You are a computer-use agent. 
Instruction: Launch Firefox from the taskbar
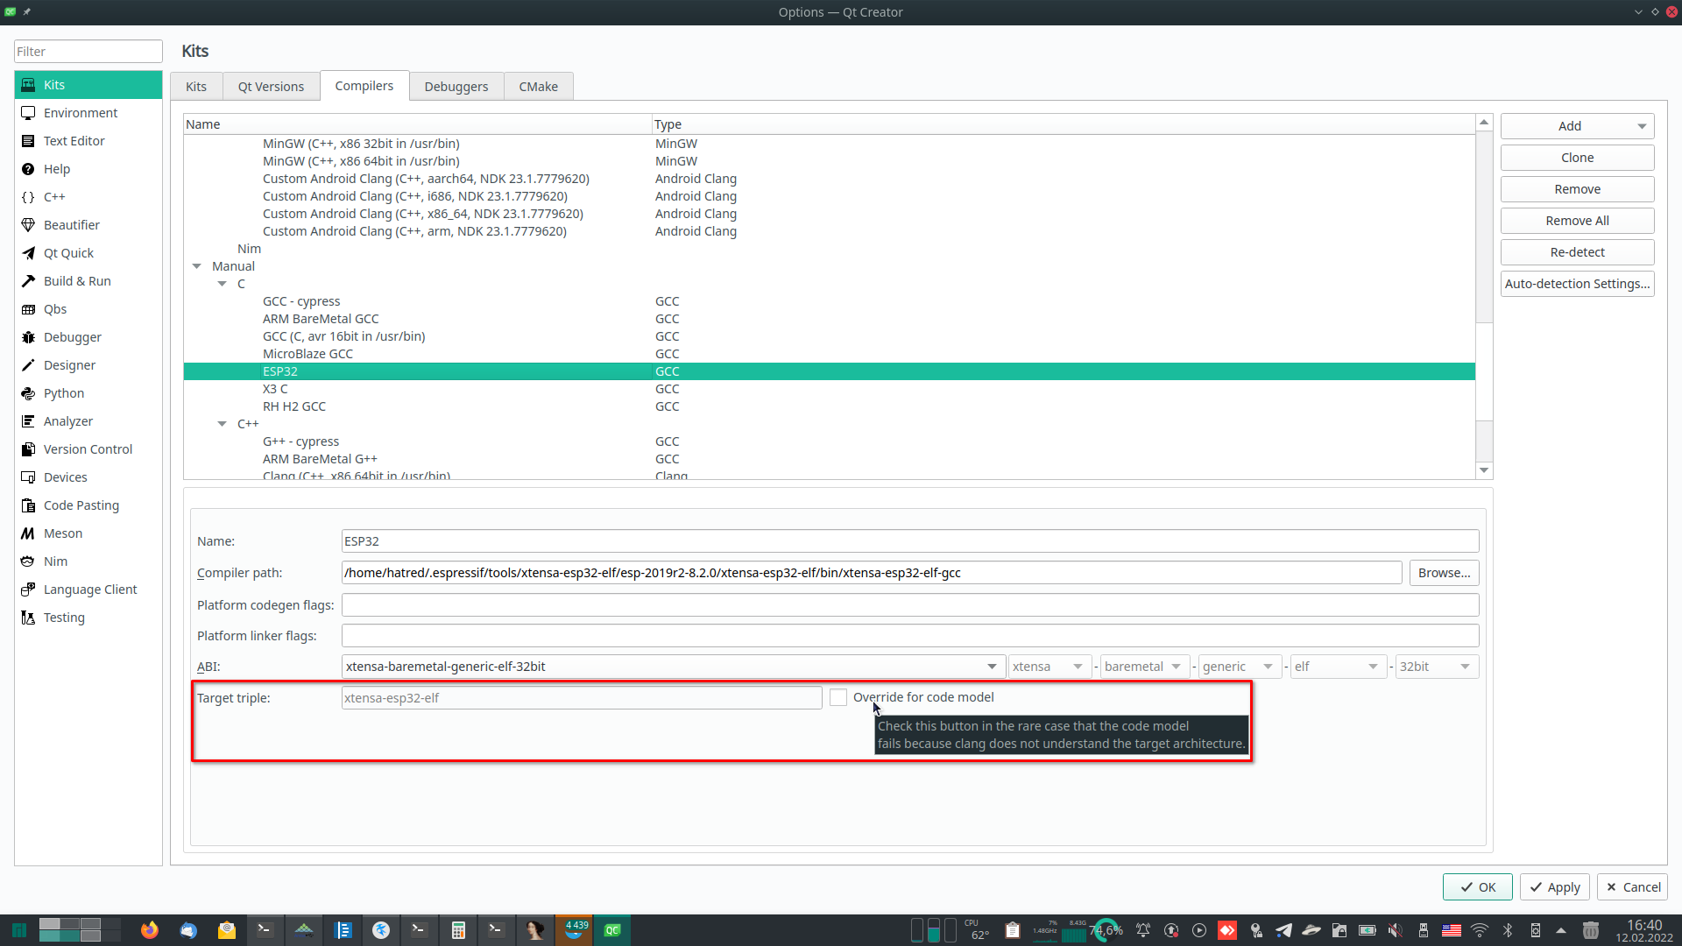[150, 930]
